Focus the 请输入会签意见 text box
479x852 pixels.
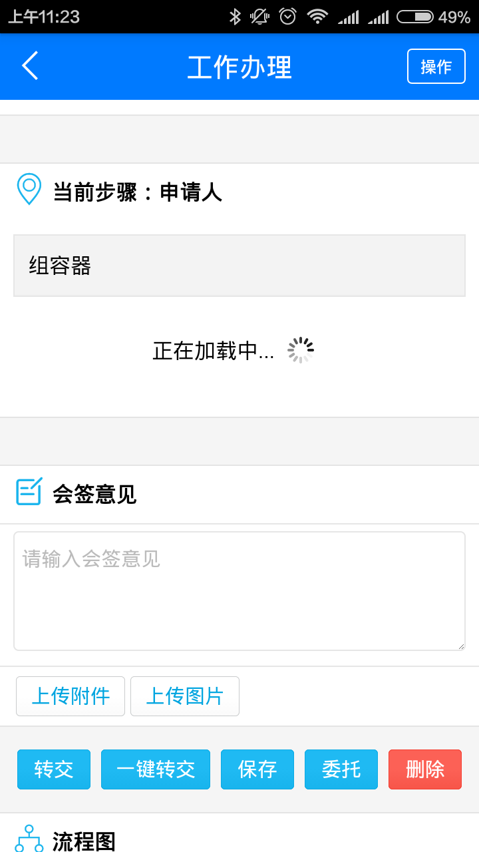239,590
